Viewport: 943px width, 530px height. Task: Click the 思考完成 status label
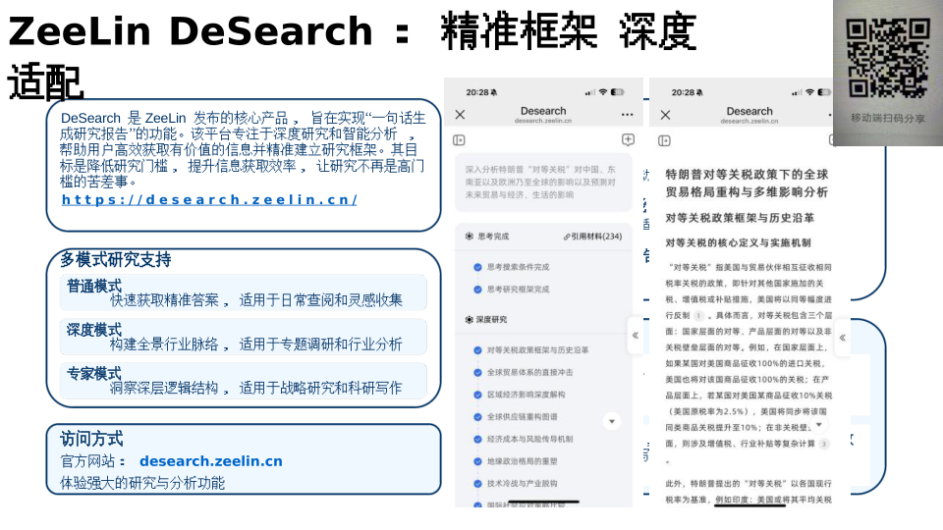click(493, 237)
